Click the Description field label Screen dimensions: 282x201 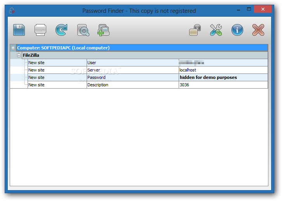pyautogui.click(x=98, y=85)
